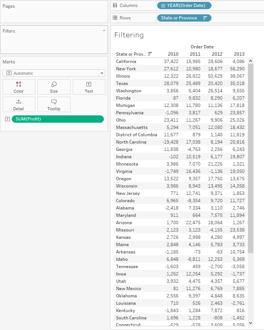The height and width of the screenshot is (330, 264).
Task: Open the Text marks card
Action: tap(89, 87)
